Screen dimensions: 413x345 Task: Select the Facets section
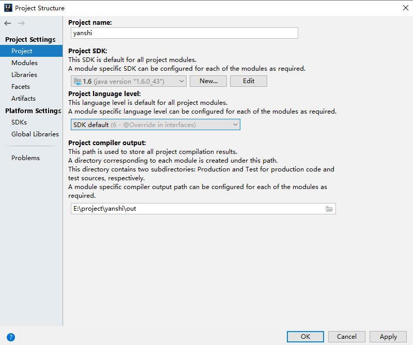[21, 87]
